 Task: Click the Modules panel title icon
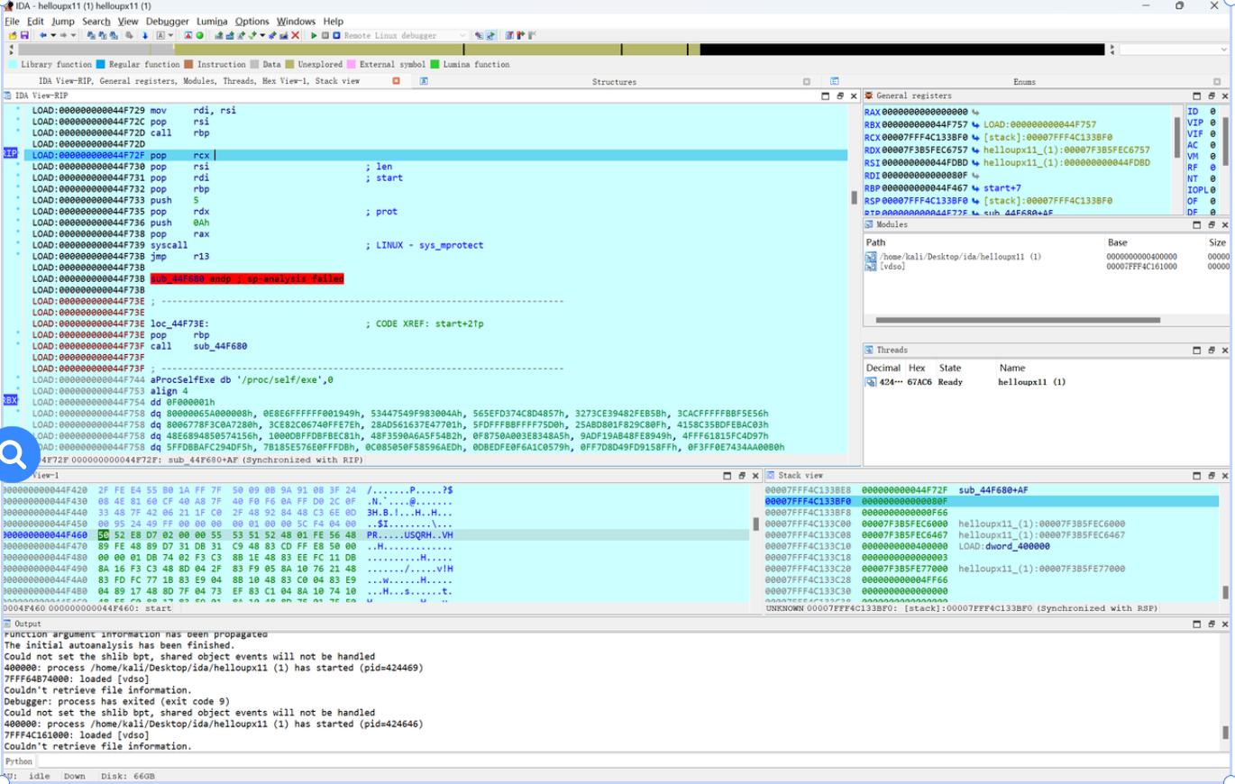(x=869, y=224)
